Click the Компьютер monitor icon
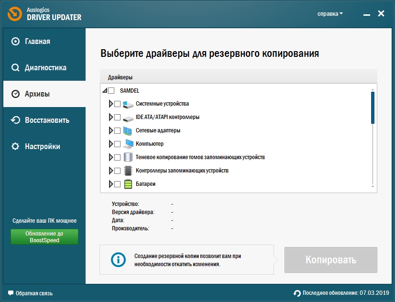Viewport: 395px width, 302px height. pos(128,144)
